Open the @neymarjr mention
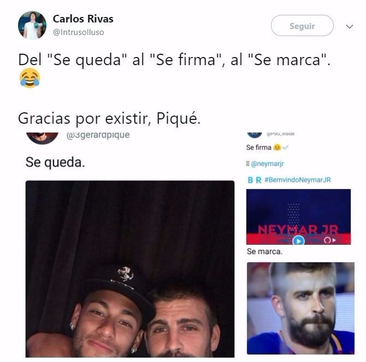Image resolution: width=366 pixels, height=362 pixels. [267, 164]
